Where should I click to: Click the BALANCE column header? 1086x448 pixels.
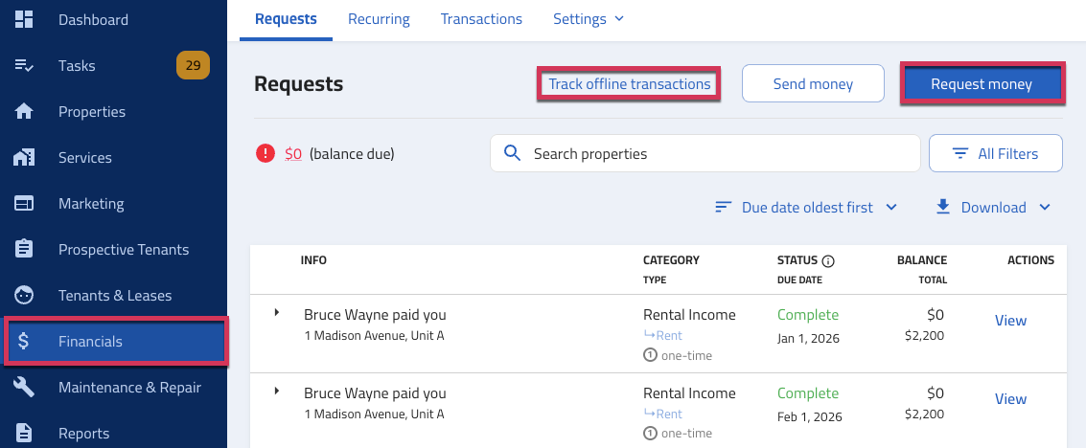click(922, 260)
